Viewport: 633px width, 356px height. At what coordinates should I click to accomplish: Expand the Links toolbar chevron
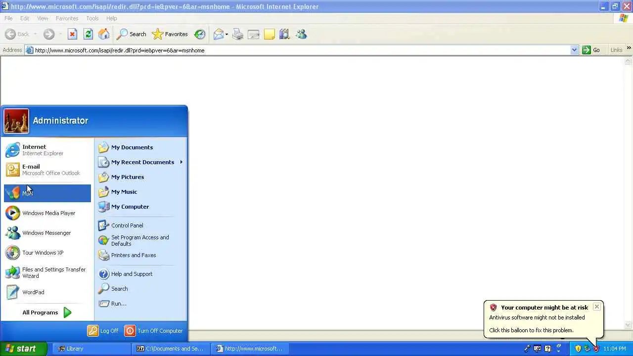(x=629, y=48)
